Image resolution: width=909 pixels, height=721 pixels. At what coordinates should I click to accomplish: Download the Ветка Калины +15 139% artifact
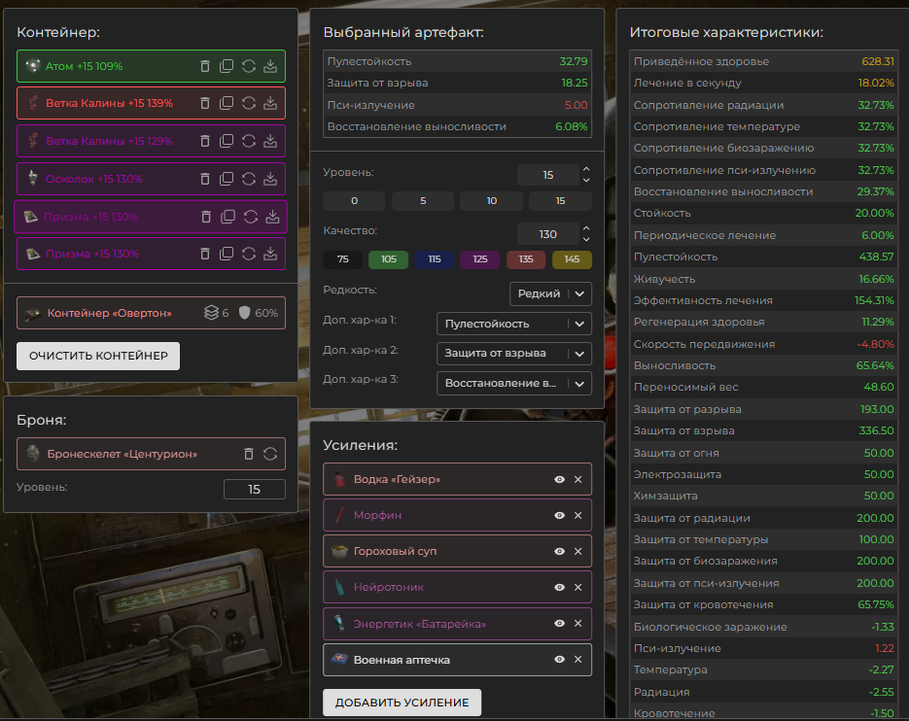tap(270, 103)
